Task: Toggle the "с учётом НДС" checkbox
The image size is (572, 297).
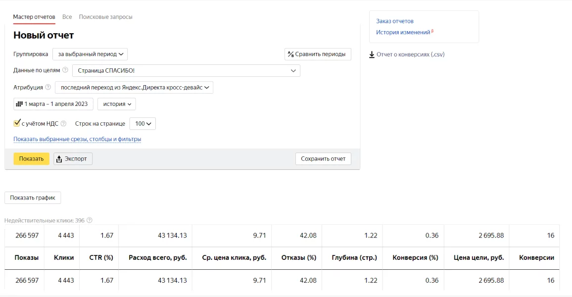Action: pyautogui.click(x=17, y=123)
